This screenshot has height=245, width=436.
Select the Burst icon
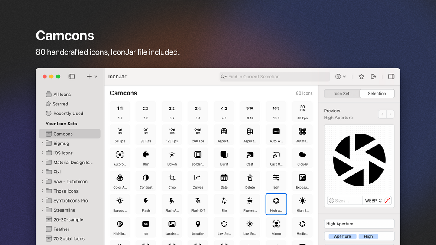point(224,158)
